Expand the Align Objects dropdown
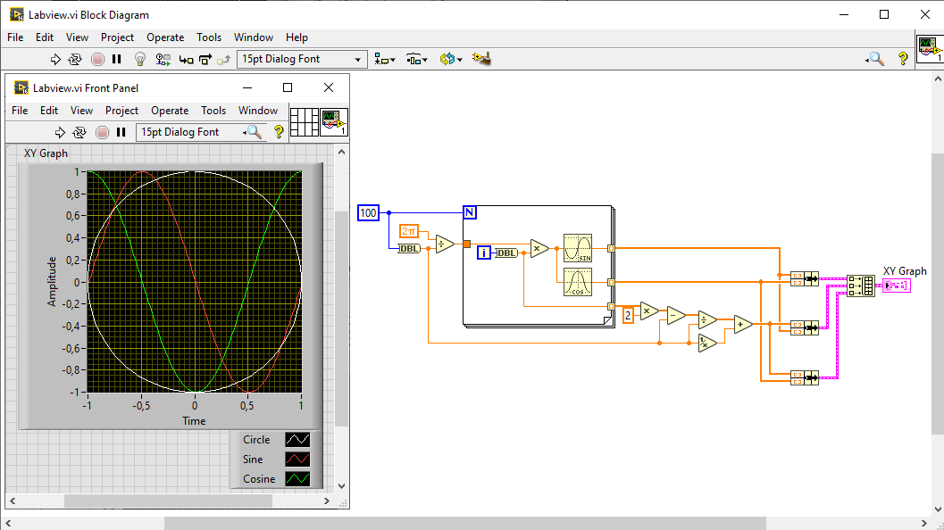This screenshot has width=944, height=530. (386, 59)
